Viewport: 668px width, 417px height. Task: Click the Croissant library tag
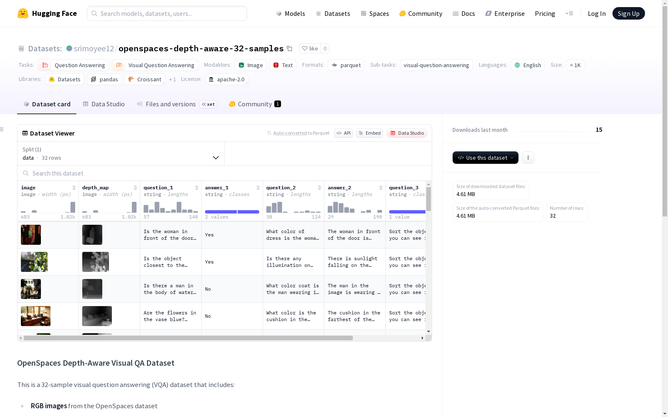click(x=145, y=79)
